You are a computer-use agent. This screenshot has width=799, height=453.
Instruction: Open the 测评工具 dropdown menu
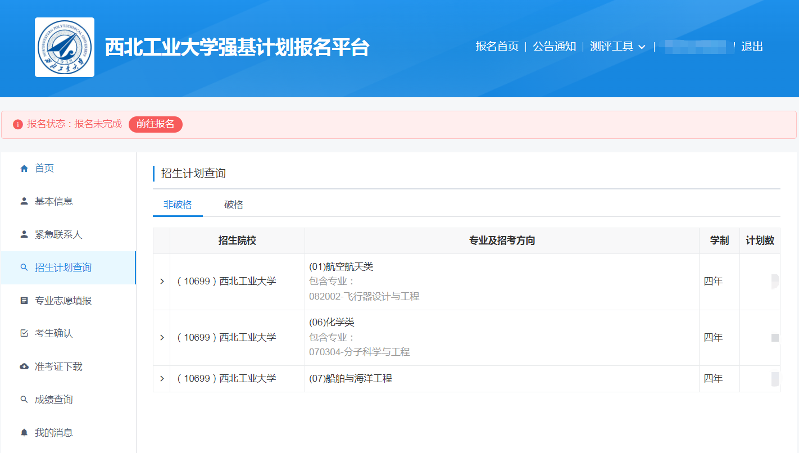[x=618, y=47]
